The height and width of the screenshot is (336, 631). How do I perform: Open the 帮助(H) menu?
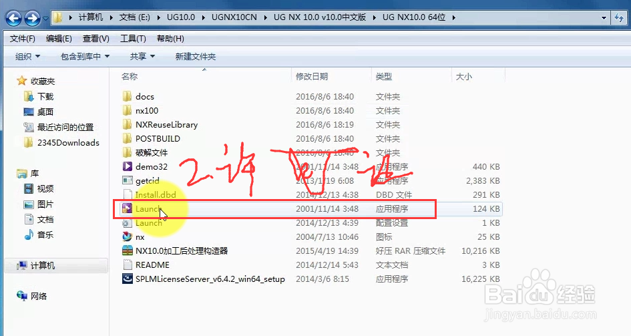(x=170, y=39)
